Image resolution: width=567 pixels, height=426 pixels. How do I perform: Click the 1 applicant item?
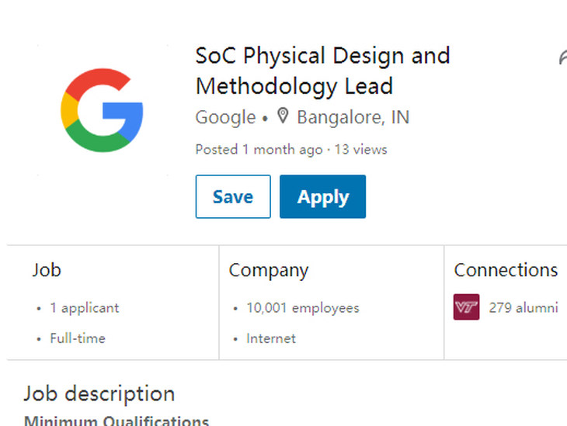pos(84,308)
